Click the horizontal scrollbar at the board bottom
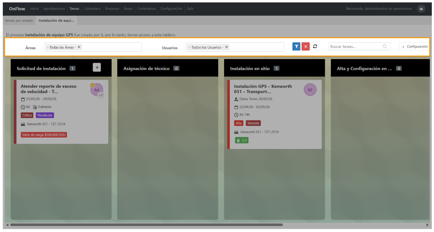Viewport: 434px width, 232px height. tap(146, 225)
